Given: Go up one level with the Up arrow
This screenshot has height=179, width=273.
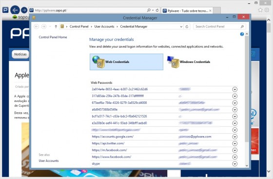Looking at the screenshot, I should [x=56, y=26].
